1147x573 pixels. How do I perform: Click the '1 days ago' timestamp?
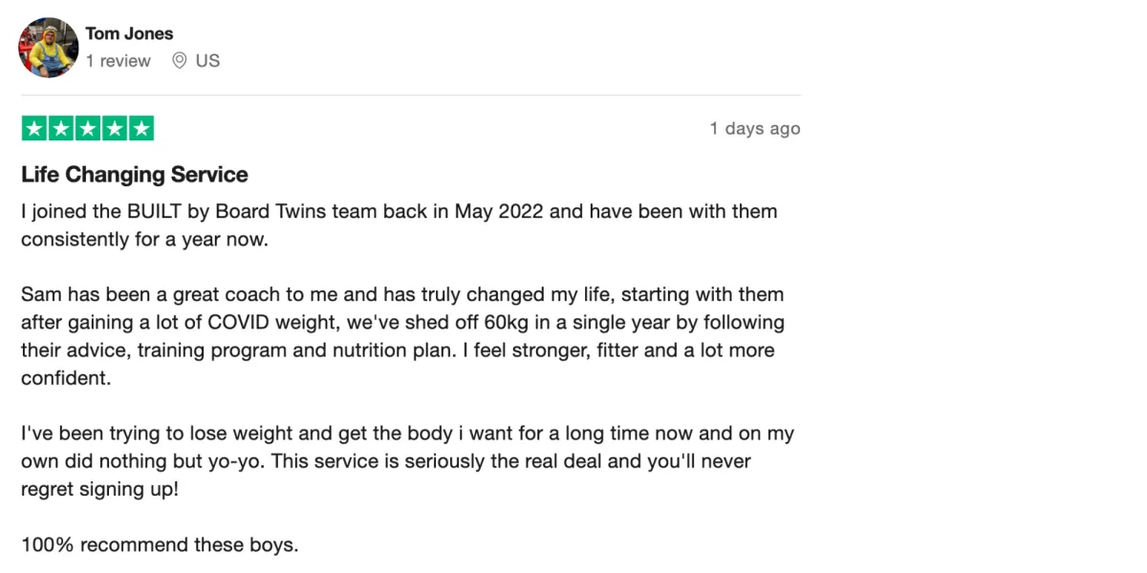coord(755,129)
